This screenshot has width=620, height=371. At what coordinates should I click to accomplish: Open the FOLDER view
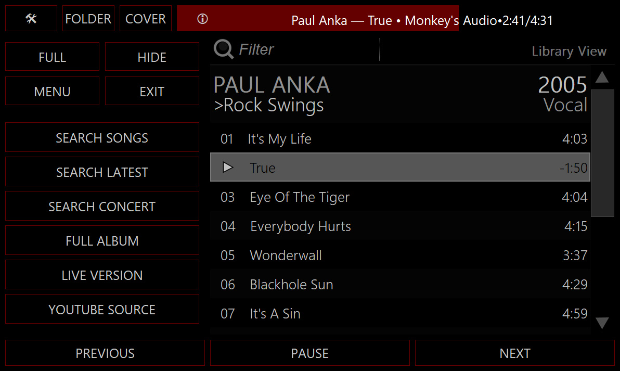(x=88, y=19)
